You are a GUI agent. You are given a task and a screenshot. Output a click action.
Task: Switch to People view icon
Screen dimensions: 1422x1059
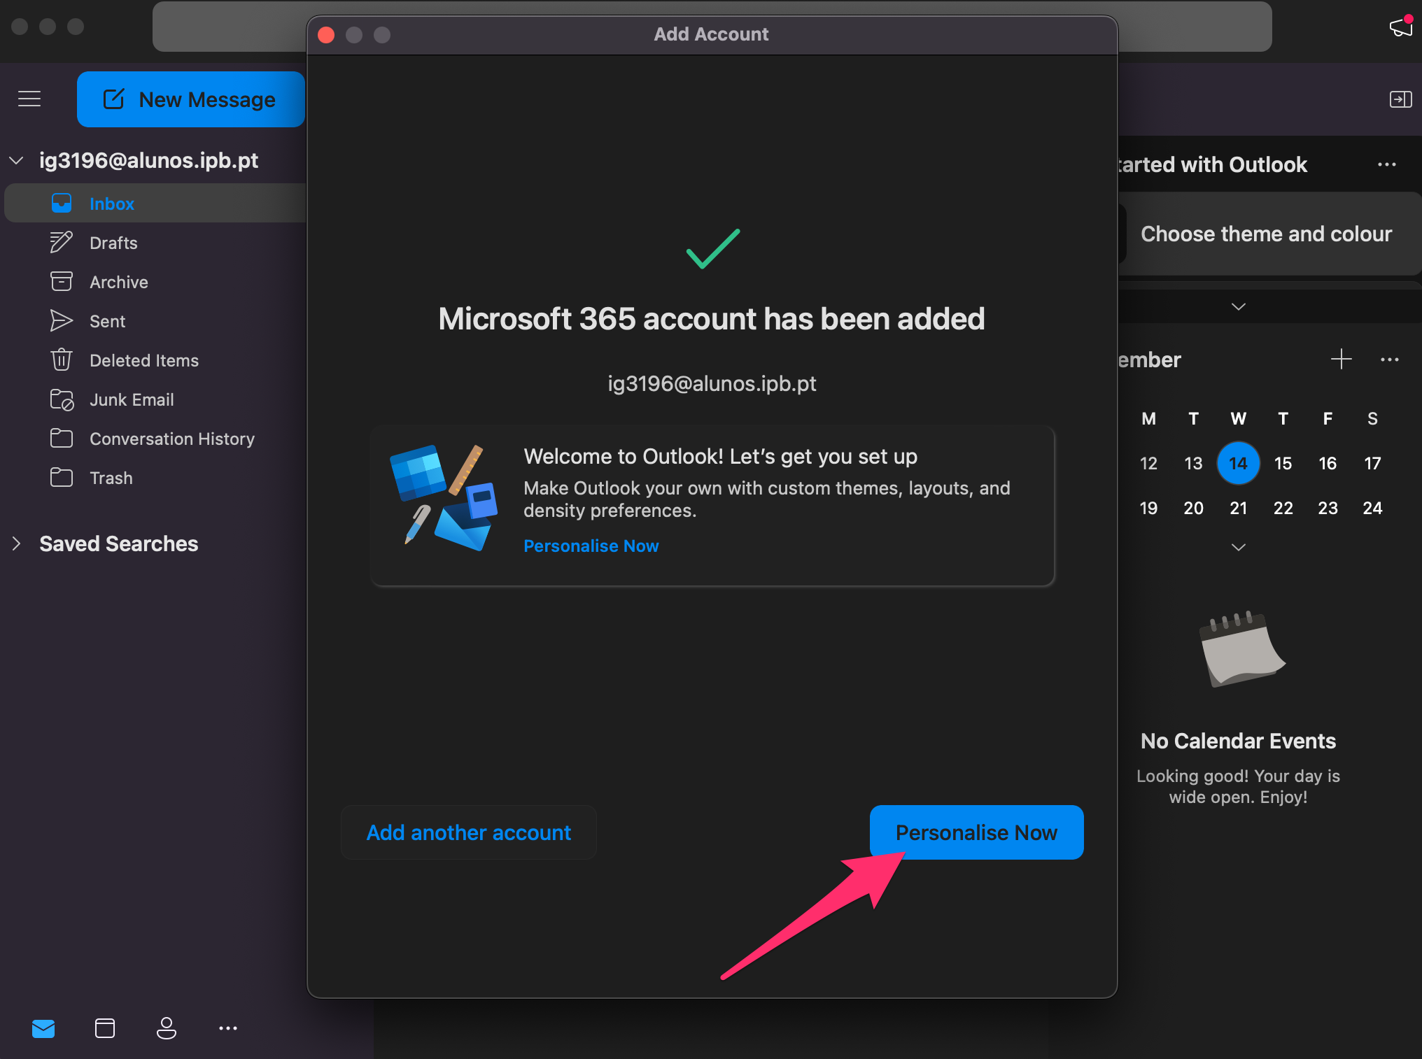(167, 1028)
